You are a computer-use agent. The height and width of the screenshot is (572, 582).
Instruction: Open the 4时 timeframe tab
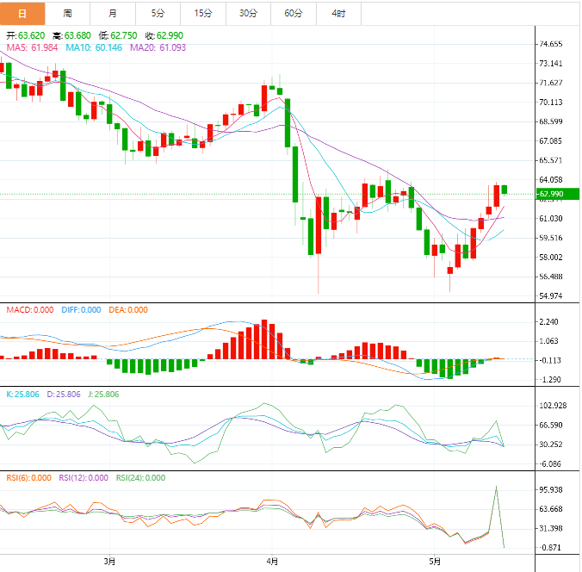(x=339, y=14)
